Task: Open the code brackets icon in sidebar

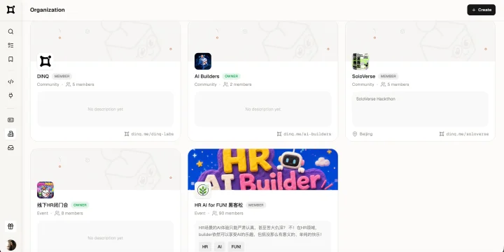Action: point(10,82)
